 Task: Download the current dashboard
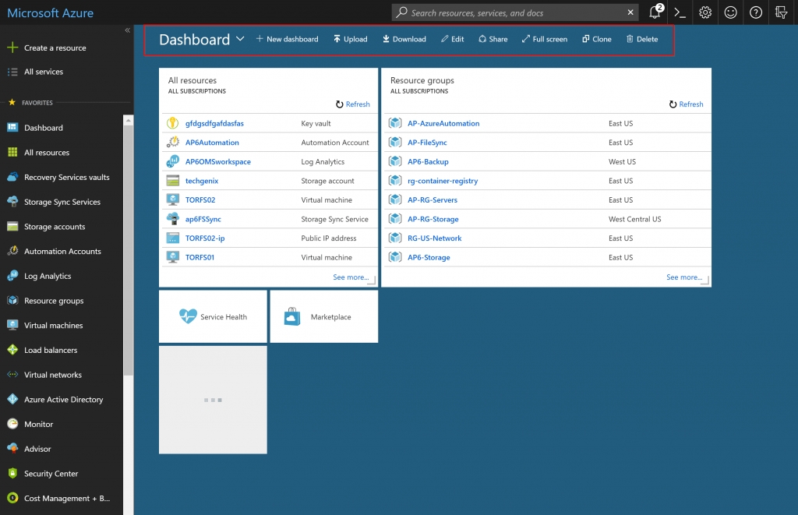click(x=404, y=39)
